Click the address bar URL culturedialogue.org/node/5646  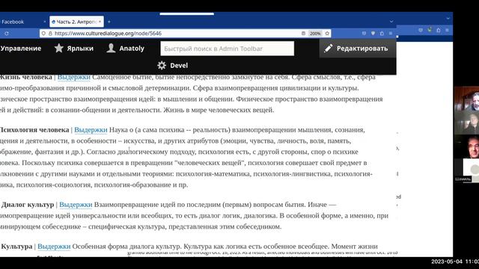click(108, 34)
